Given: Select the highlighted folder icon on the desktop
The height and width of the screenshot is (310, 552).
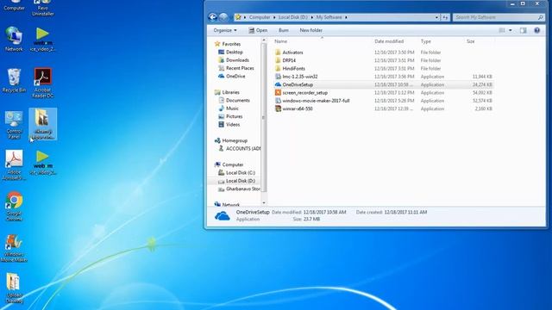Looking at the screenshot, I should tap(42, 124).
